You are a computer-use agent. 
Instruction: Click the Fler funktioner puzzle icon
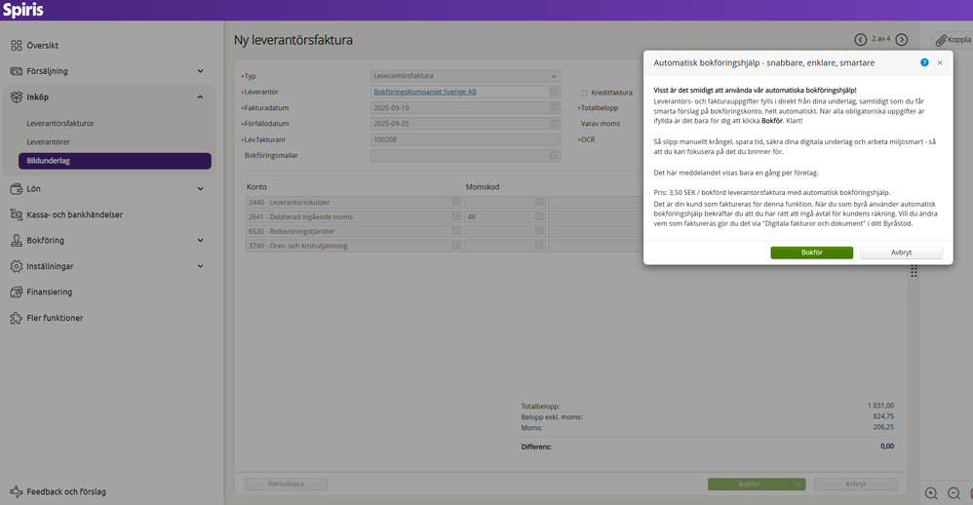click(17, 318)
